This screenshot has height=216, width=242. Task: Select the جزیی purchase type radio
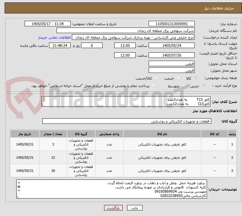(204, 85)
